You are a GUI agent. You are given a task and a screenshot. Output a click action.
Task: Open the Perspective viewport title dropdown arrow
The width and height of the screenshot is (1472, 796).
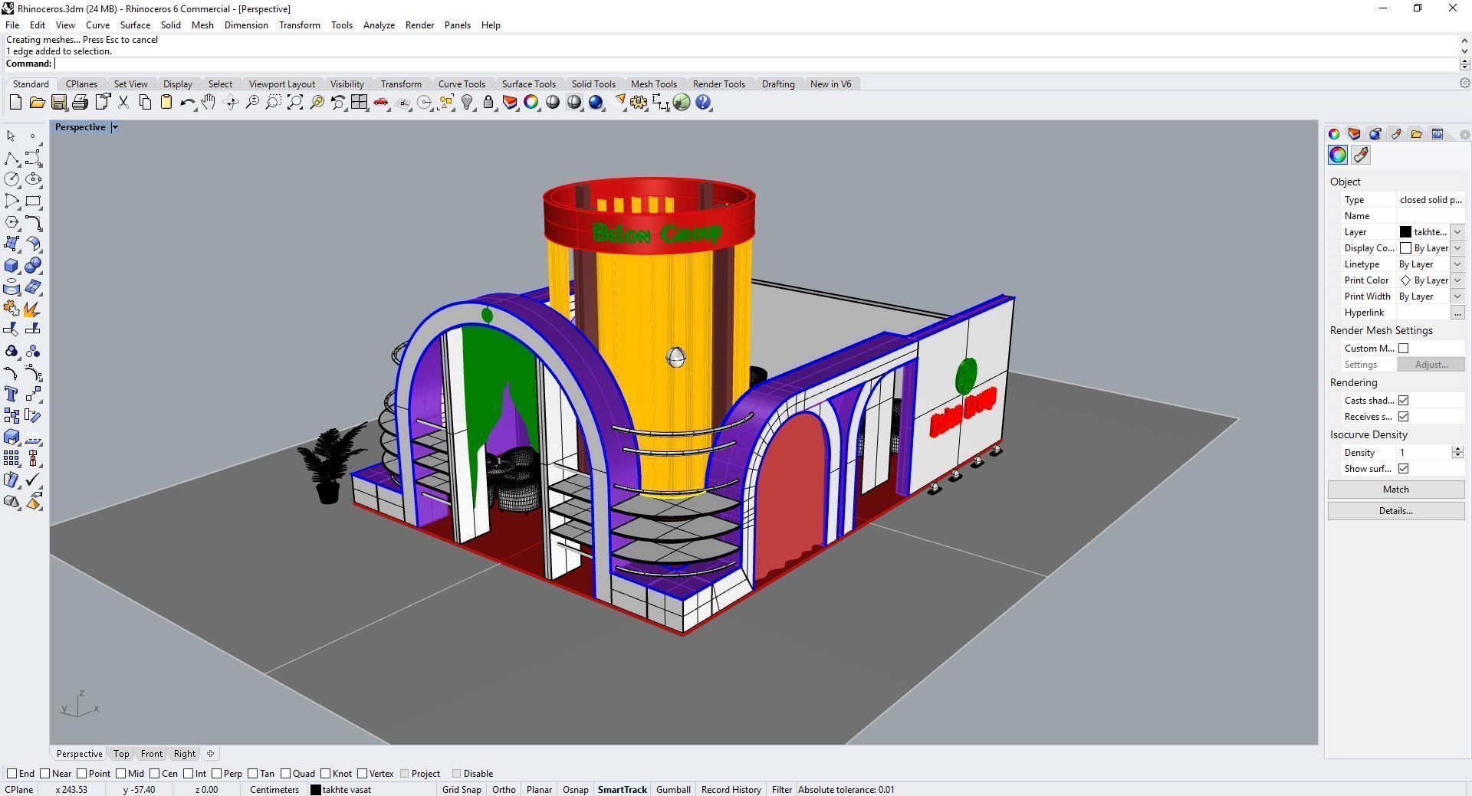point(115,127)
